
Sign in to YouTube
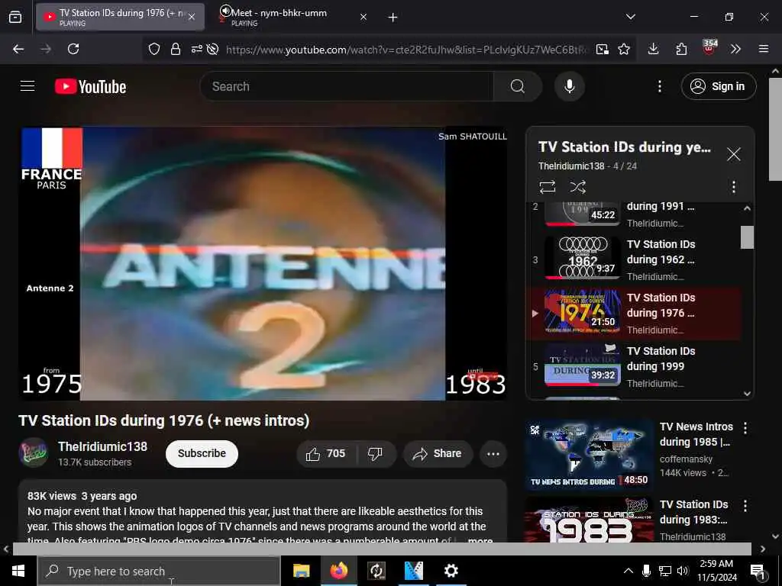[x=718, y=86]
